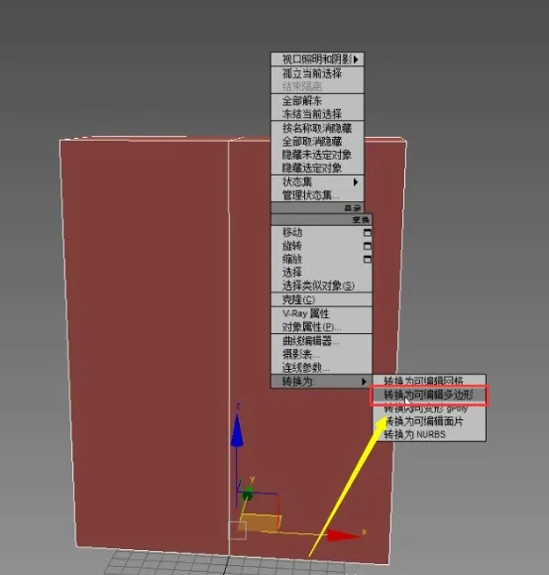Expand 视口照明和阴影 submenu
Screen dimensions: 549x575
[317, 59]
